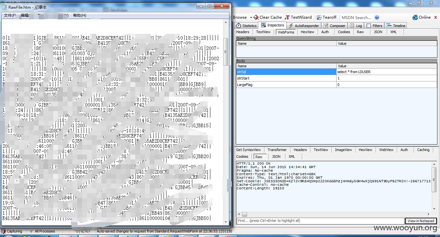Click the Tearoff toolbar button
440x237 pixels.
coord(327,17)
